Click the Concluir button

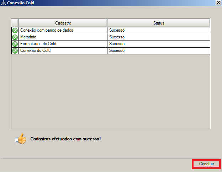point(206,164)
